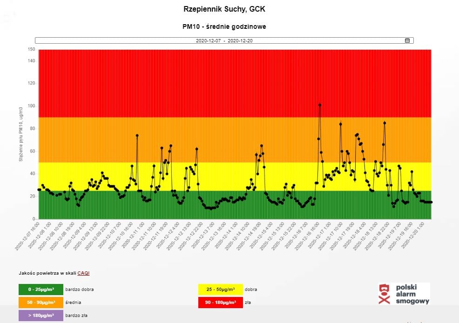
Task: Click the Polski Alarm Smogowy logo
Action: (x=404, y=294)
